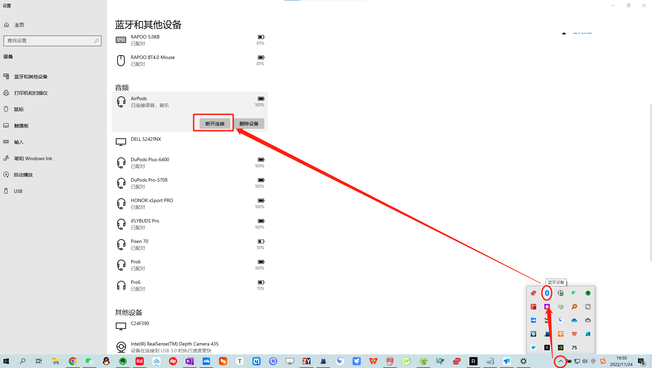Open Task View on taskbar

tap(39, 361)
